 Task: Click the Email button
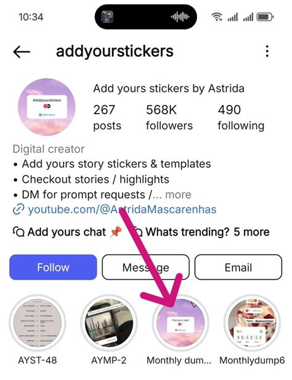click(238, 267)
